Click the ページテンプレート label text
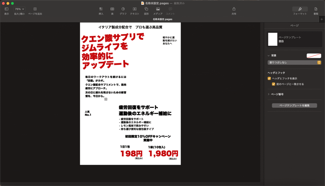The height and width of the screenshot is (186, 325). coord(290,37)
